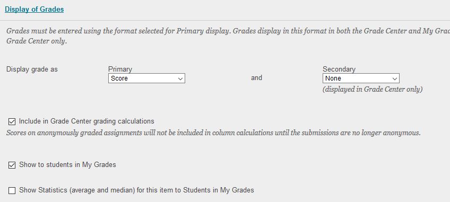Uncheck the Show to students in My Grades checkbox
The image size is (450, 202).
[x=12, y=165]
